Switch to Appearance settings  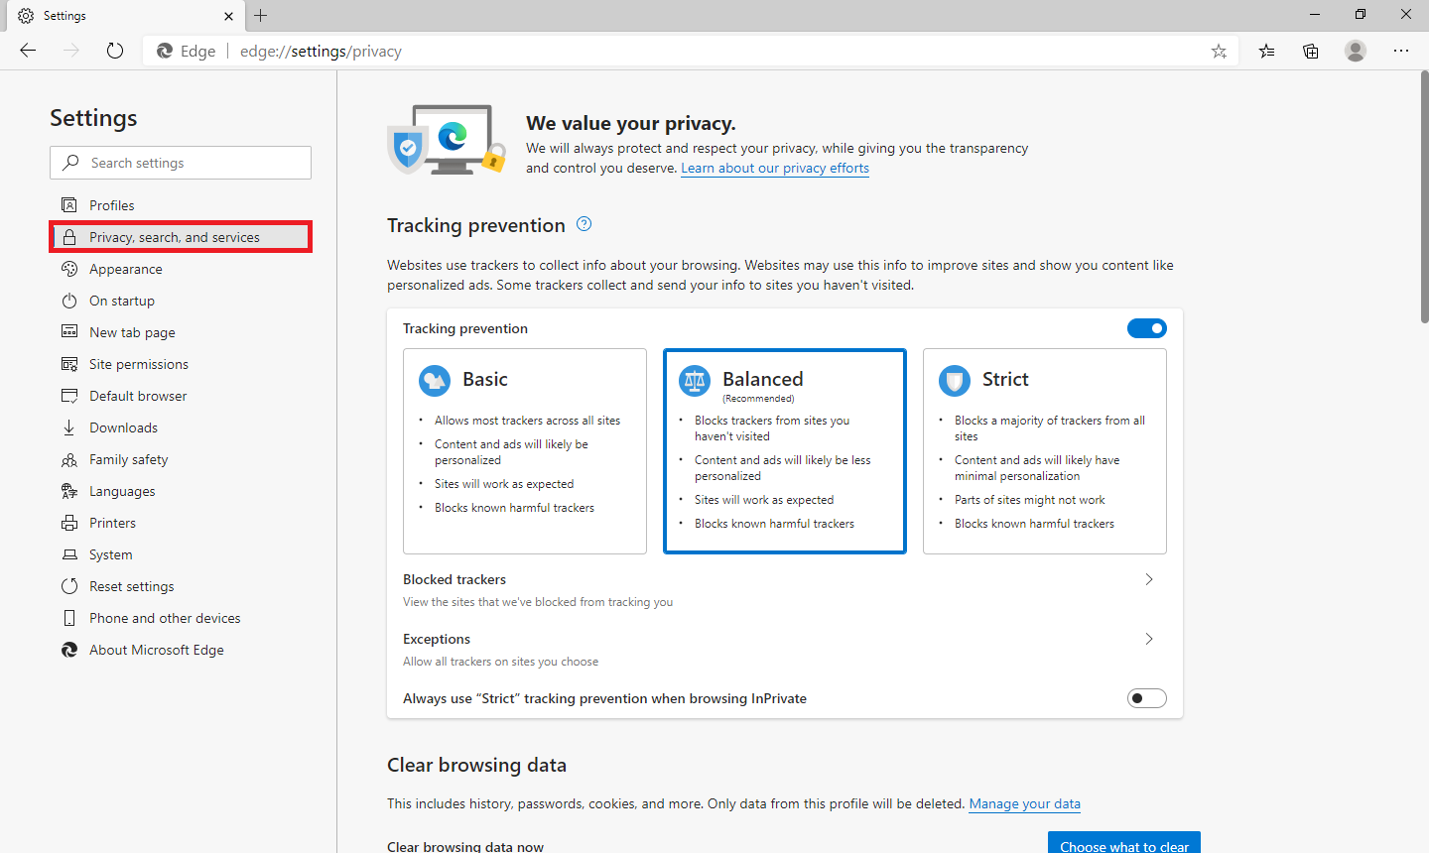125,268
